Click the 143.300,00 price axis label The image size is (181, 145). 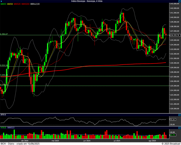175,4
